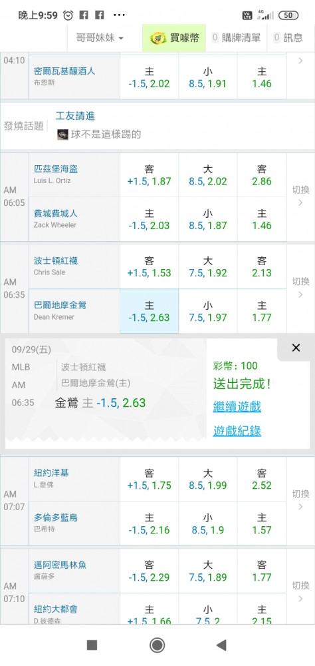
Task: Open the 購牌清單 tab
Action: [236, 38]
